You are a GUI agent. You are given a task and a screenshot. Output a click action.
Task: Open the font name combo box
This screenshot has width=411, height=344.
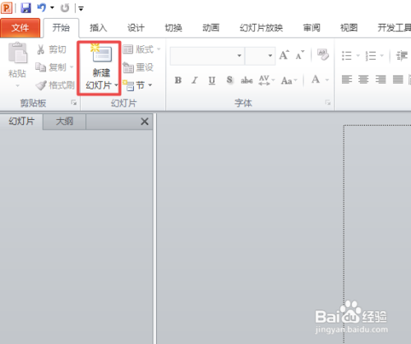pos(207,56)
